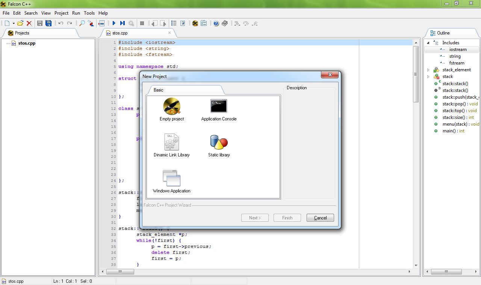Open the Edit menu
Screen dimensions: 481x285
[17, 13]
